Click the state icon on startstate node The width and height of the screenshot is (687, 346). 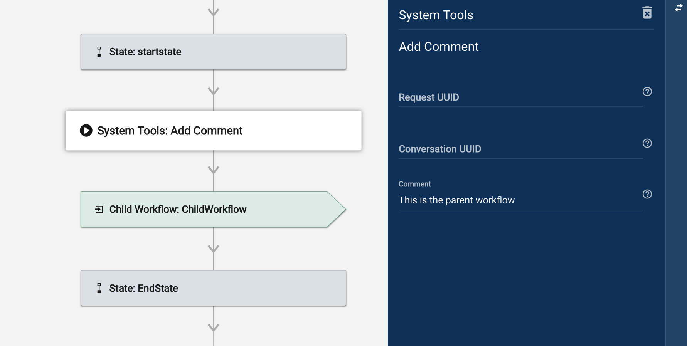[99, 52]
